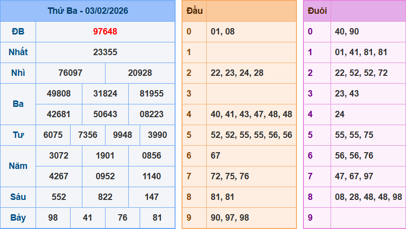Select the red special prize number 97648

(105, 32)
